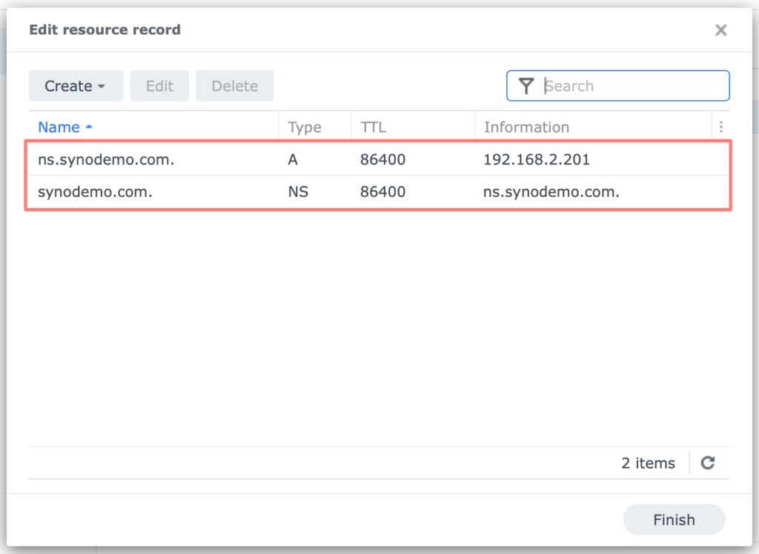Click the 86400 TTL of the A record
759x554 pixels.
pos(382,160)
